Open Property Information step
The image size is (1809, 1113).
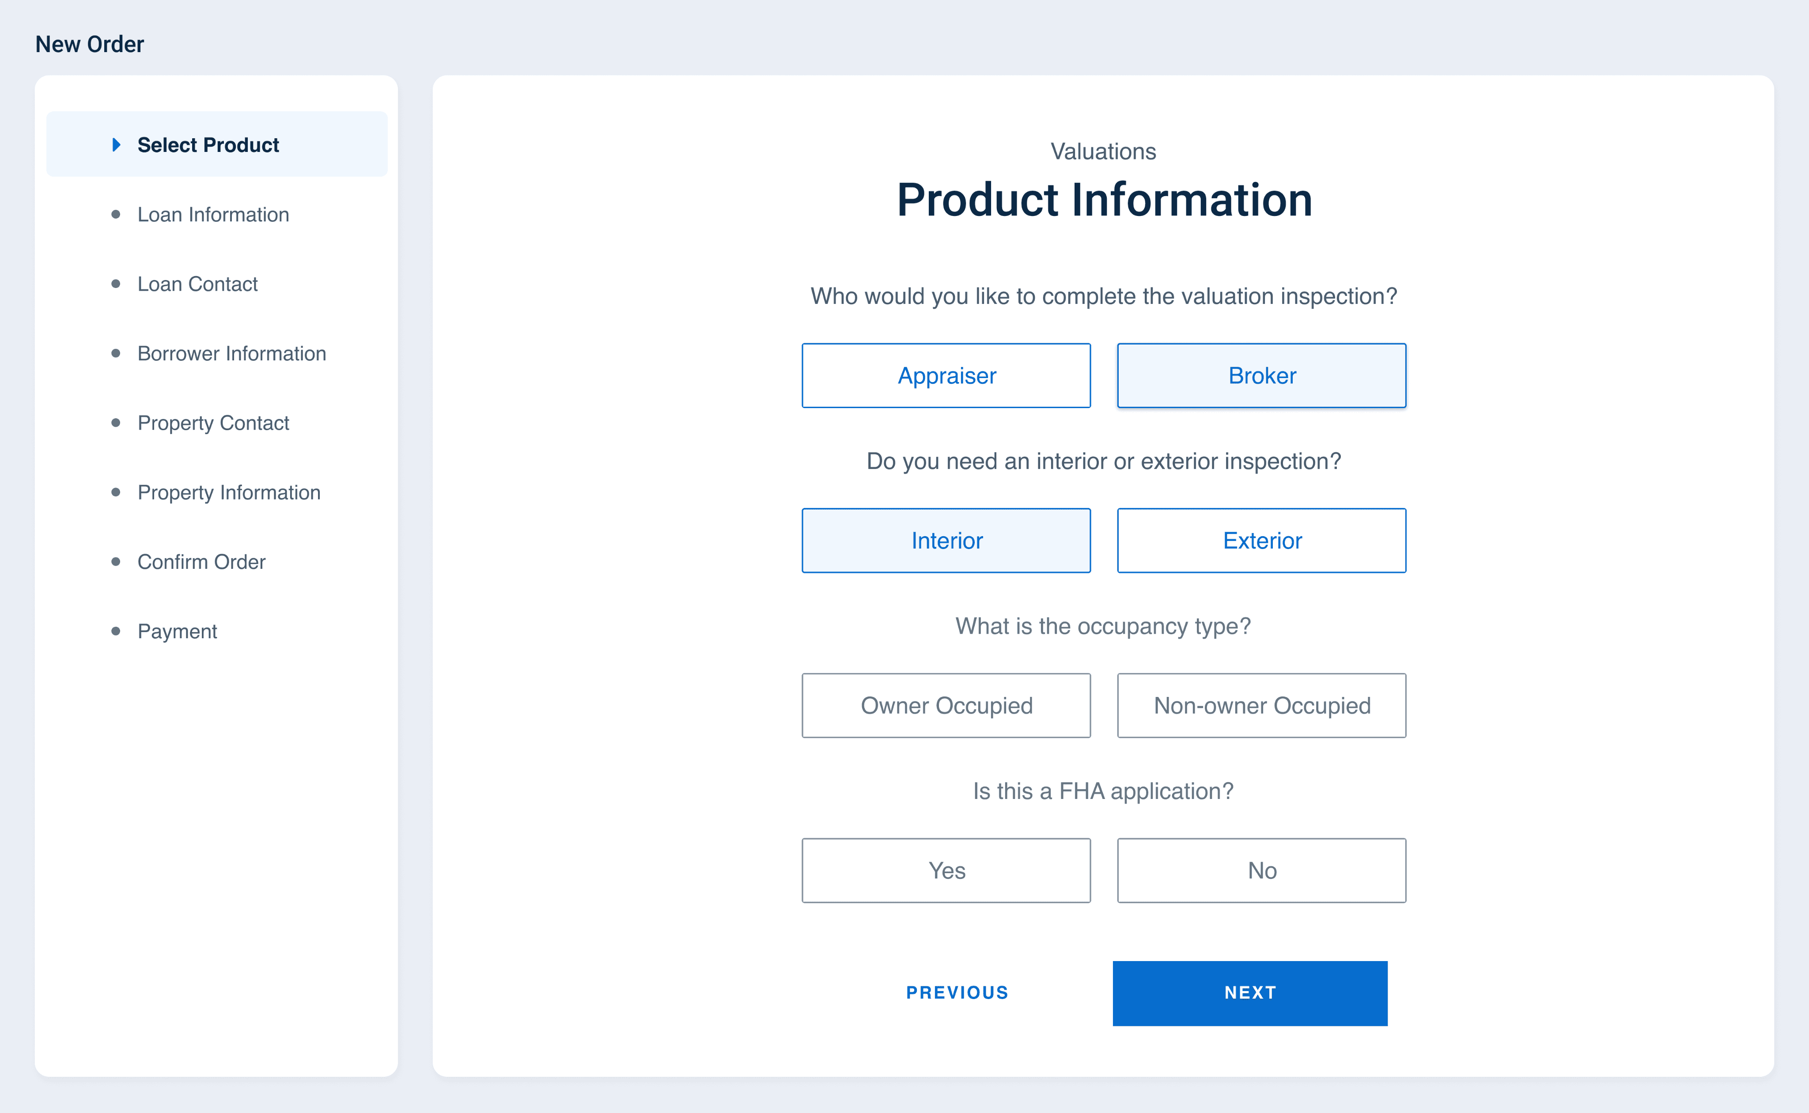229,492
